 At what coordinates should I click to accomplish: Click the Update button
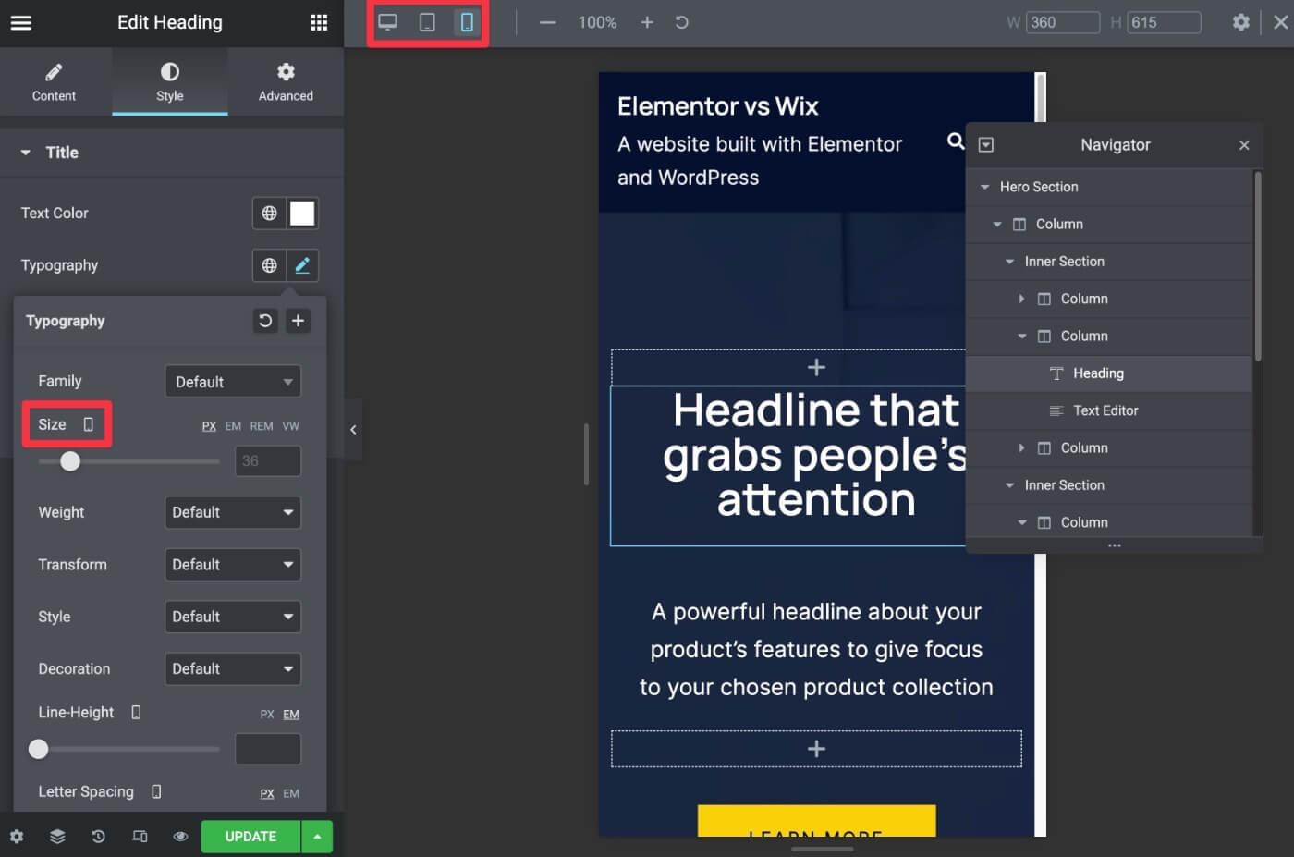[x=250, y=837]
